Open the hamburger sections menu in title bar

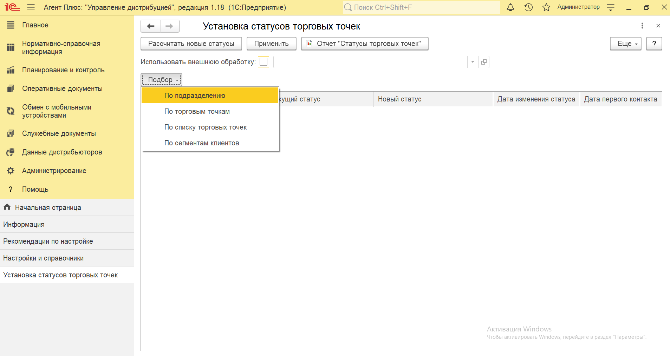pyautogui.click(x=31, y=7)
